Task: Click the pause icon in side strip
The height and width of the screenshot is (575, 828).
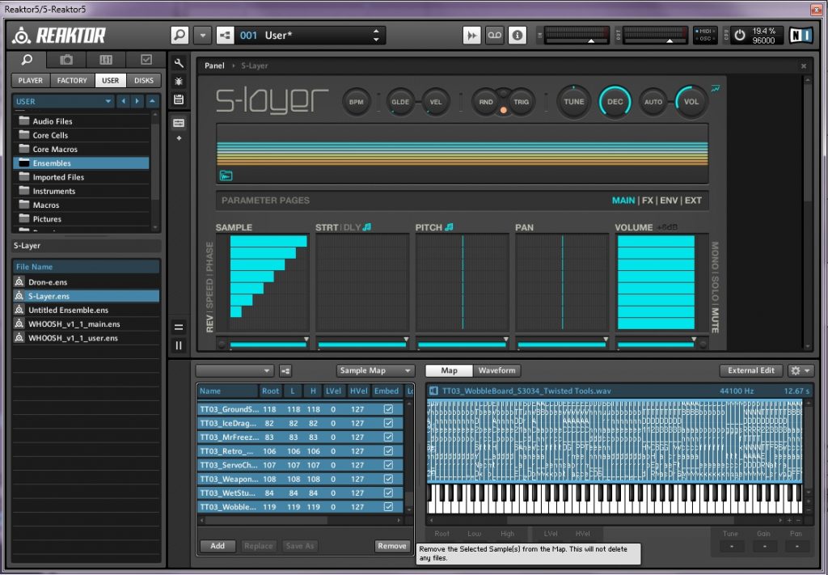Action: [179, 345]
